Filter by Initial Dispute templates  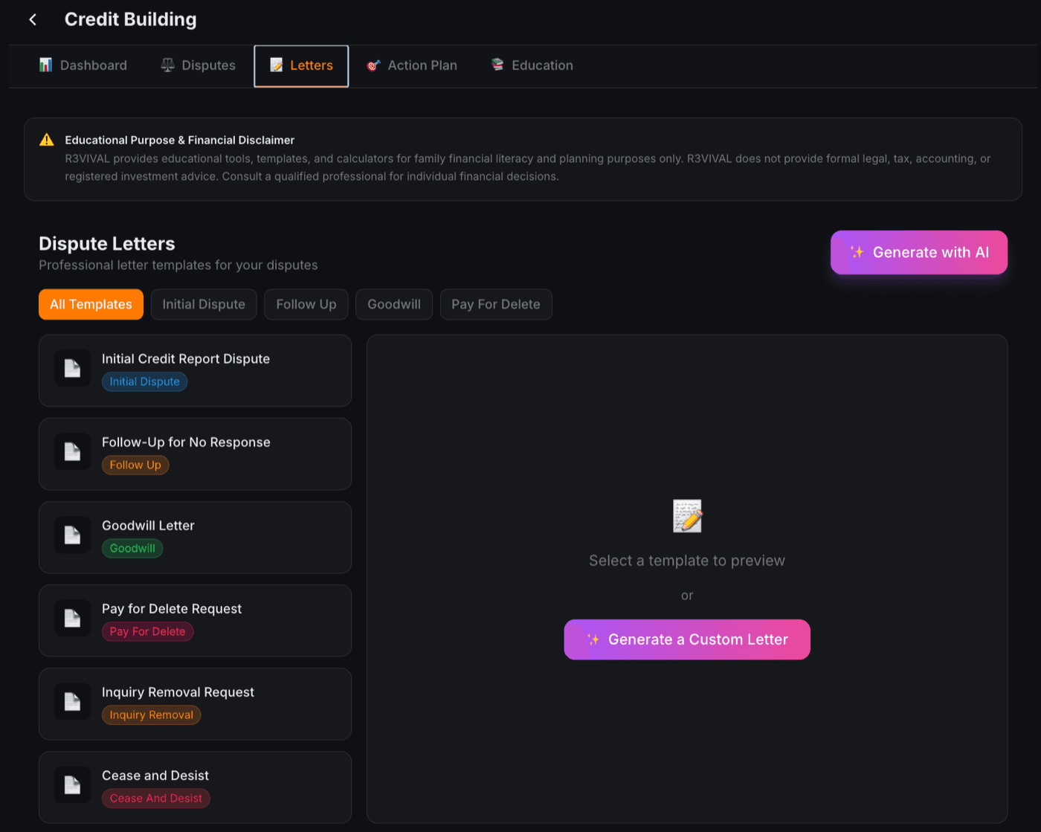pyautogui.click(x=204, y=304)
